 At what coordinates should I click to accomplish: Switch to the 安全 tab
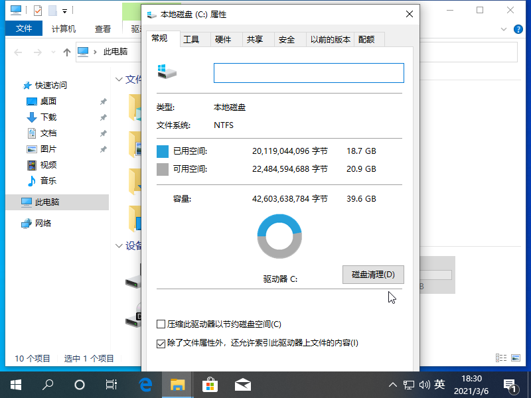[x=287, y=40]
